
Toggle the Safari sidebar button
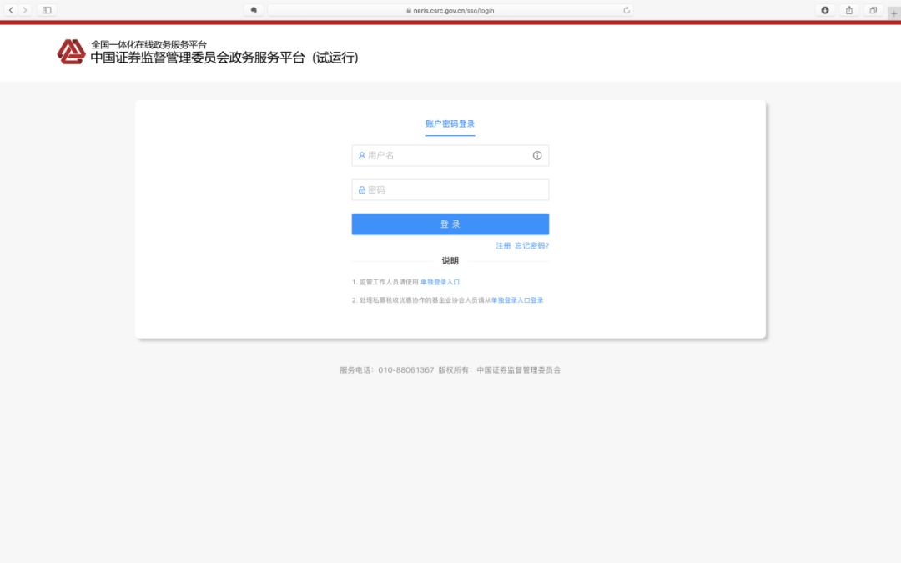click(47, 10)
